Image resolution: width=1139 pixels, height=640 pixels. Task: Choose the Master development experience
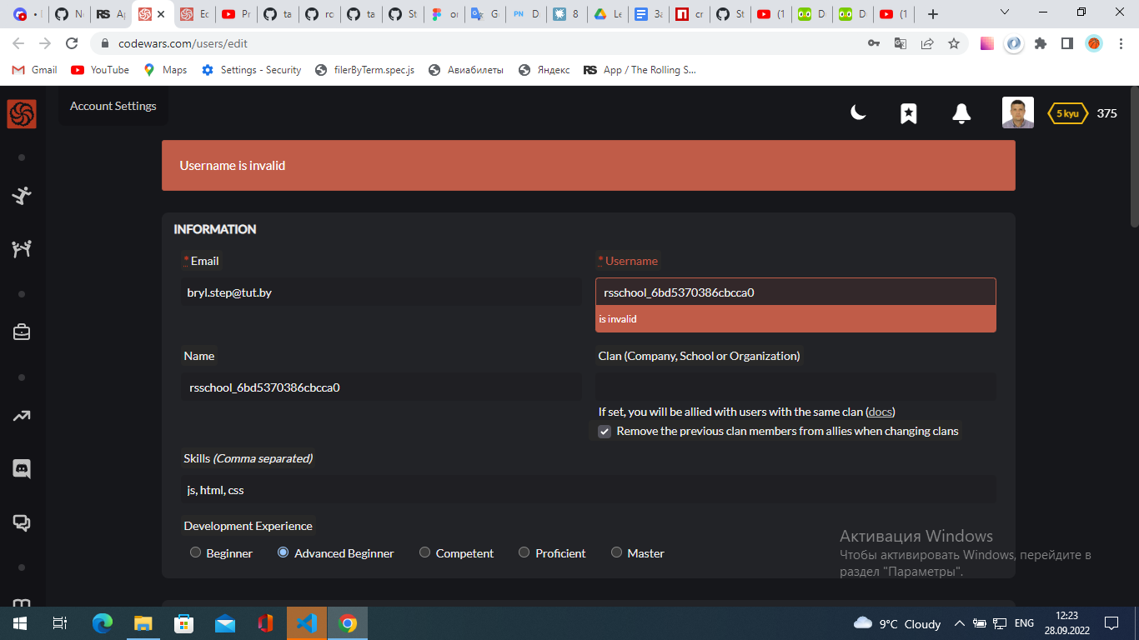point(616,552)
